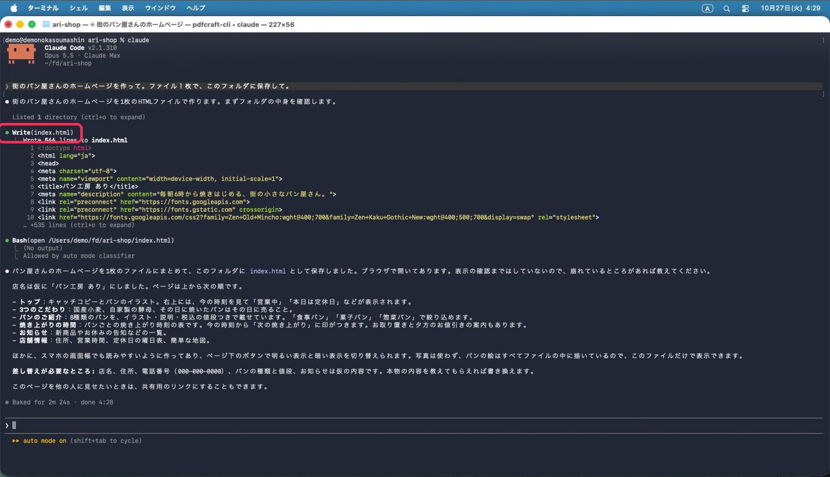This screenshot has height=477, width=830.
Task: Open the 編集 menu
Action: pyautogui.click(x=105, y=8)
